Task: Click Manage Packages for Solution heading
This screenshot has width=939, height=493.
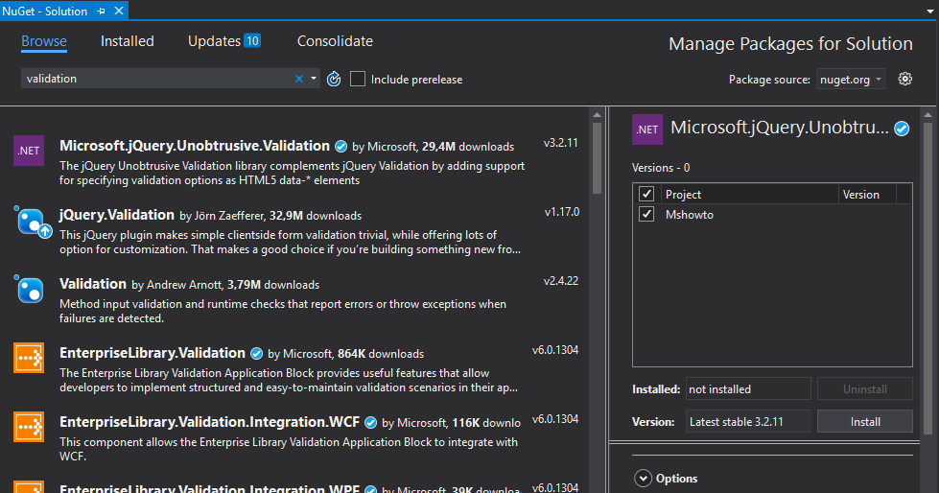Action: coord(790,44)
